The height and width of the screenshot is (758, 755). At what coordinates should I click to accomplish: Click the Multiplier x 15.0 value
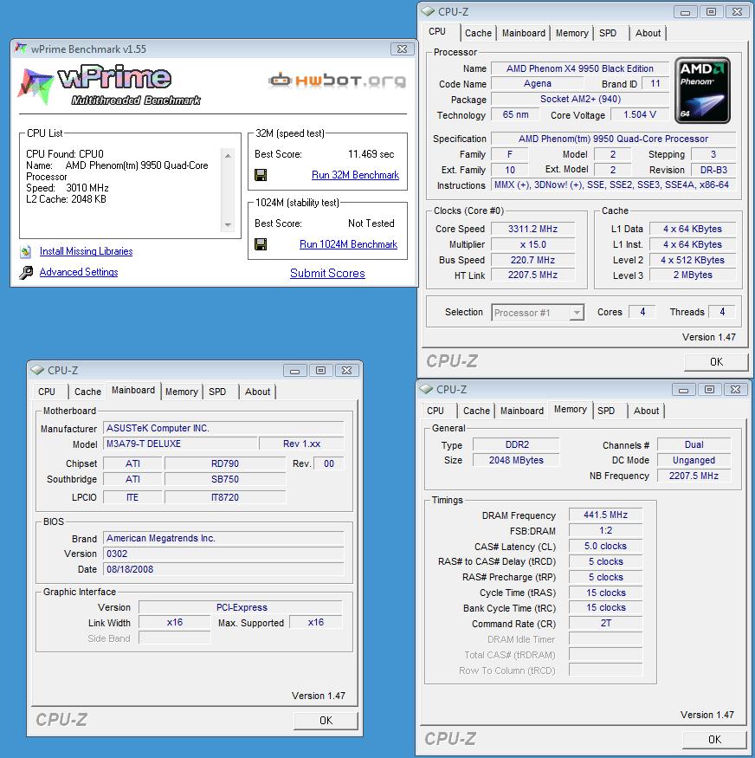[x=532, y=244]
